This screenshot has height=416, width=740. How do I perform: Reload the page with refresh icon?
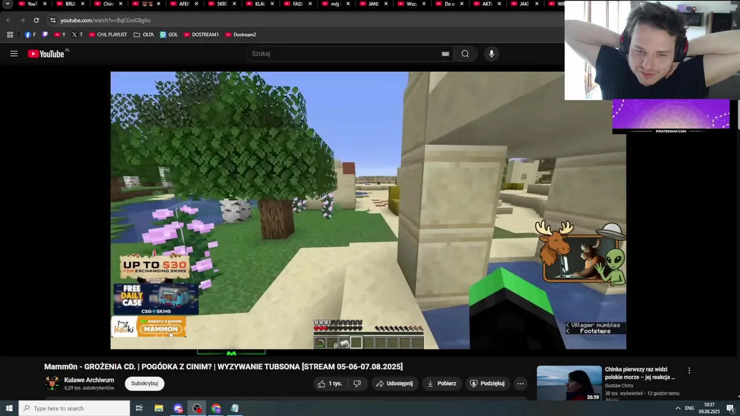36,20
